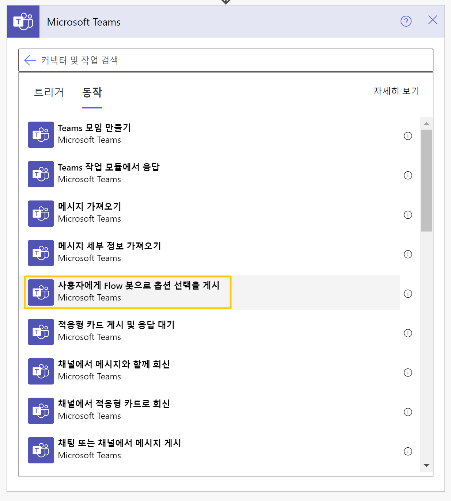Click Teams icon beside 사용자에게 Flow 봇으로 옵션 선택을 게시
The image size is (451, 501).
point(41,292)
